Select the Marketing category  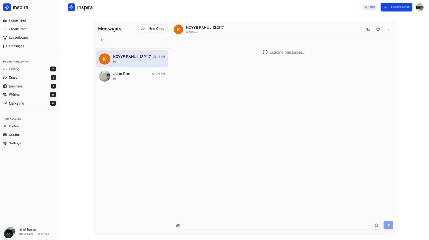[x=16, y=104]
